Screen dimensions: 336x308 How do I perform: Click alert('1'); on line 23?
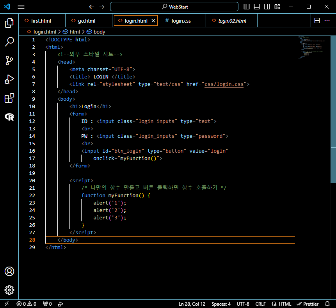tap(110, 203)
